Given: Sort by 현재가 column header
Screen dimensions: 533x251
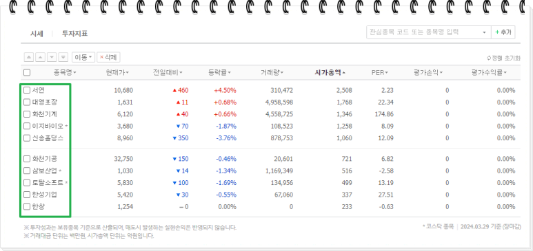Looking at the screenshot, I should (117, 72).
